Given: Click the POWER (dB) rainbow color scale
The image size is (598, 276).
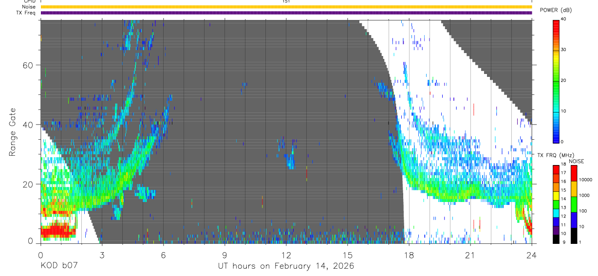Looking at the screenshot, I should pyautogui.click(x=556, y=81).
